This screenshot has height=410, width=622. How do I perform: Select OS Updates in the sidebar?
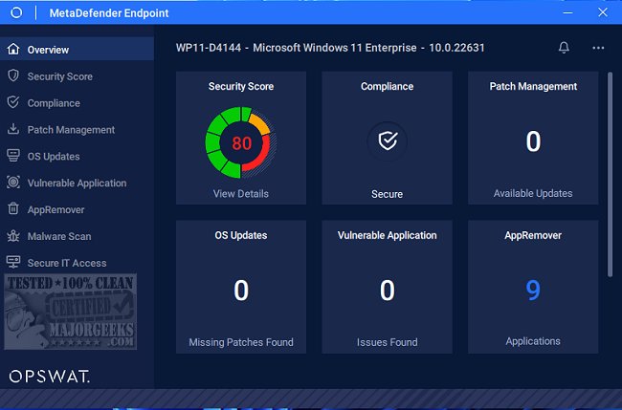coord(77,156)
